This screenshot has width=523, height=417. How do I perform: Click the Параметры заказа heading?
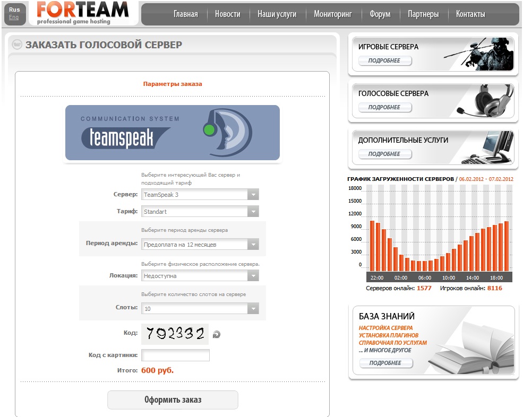tap(173, 84)
